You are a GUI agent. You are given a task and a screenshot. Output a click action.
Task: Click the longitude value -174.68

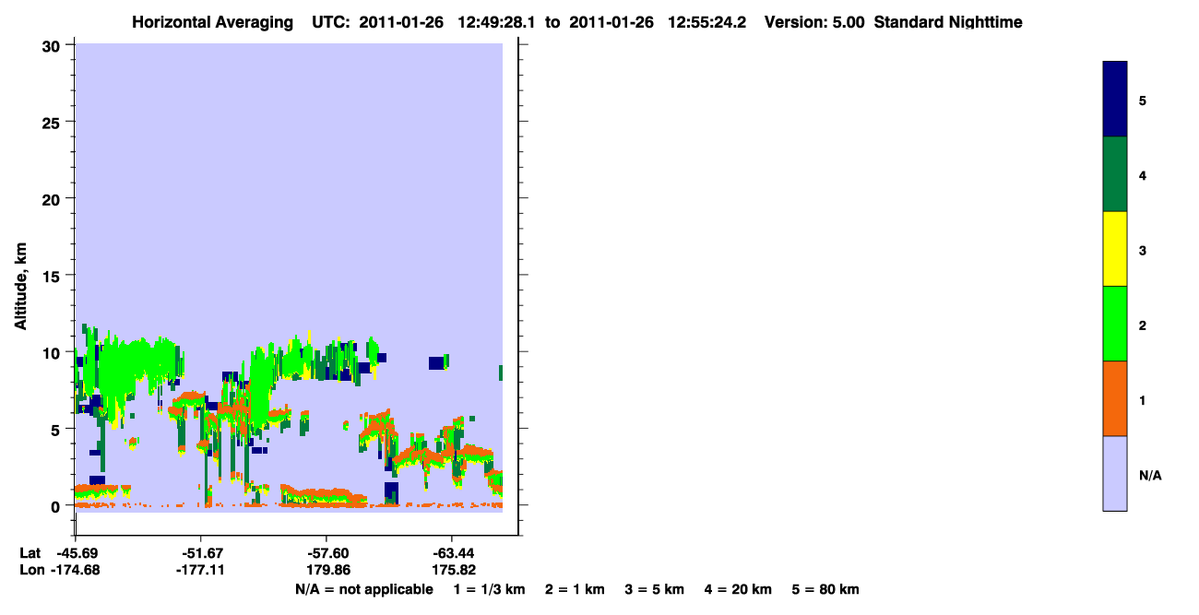[75, 570]
